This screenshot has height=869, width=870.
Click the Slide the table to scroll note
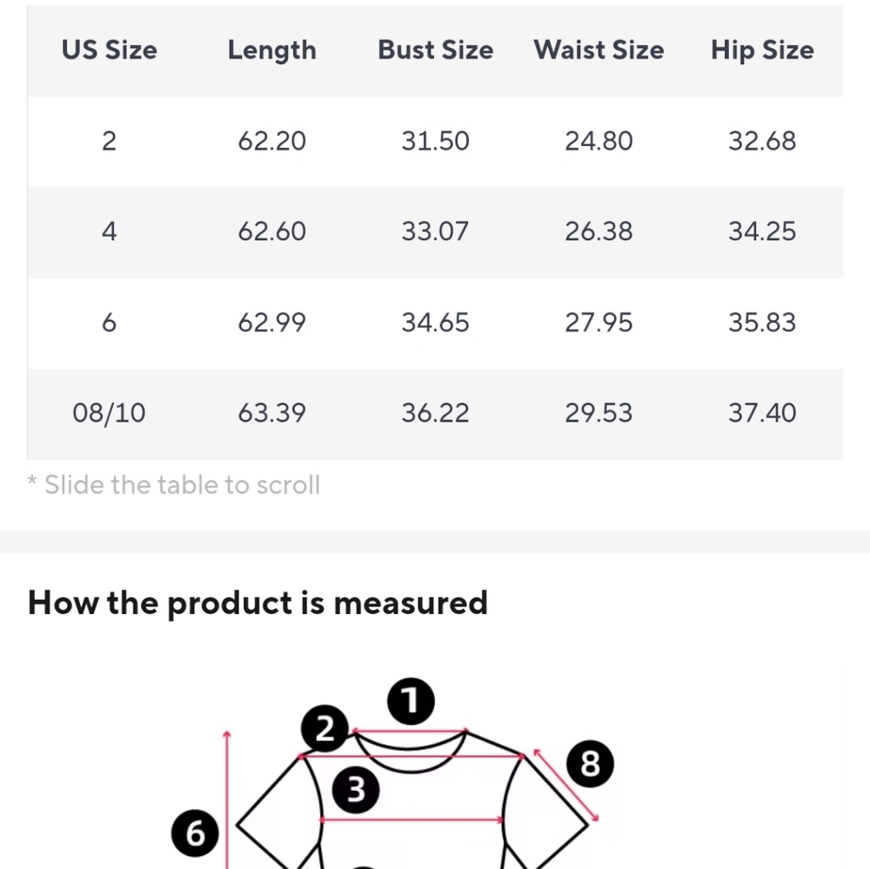[174, 485]
